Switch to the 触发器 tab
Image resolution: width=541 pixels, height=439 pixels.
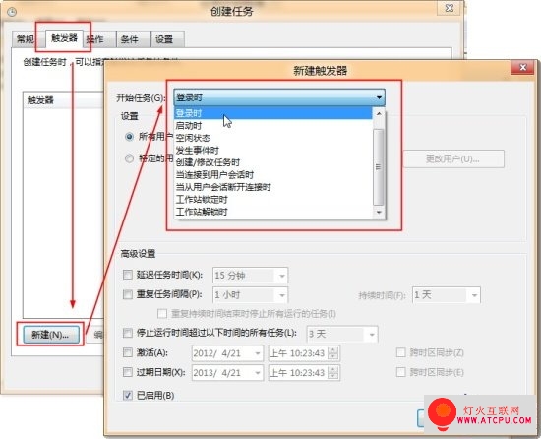64,38
